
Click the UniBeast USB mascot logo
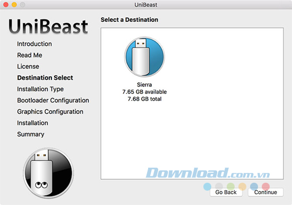click(48, 173)
